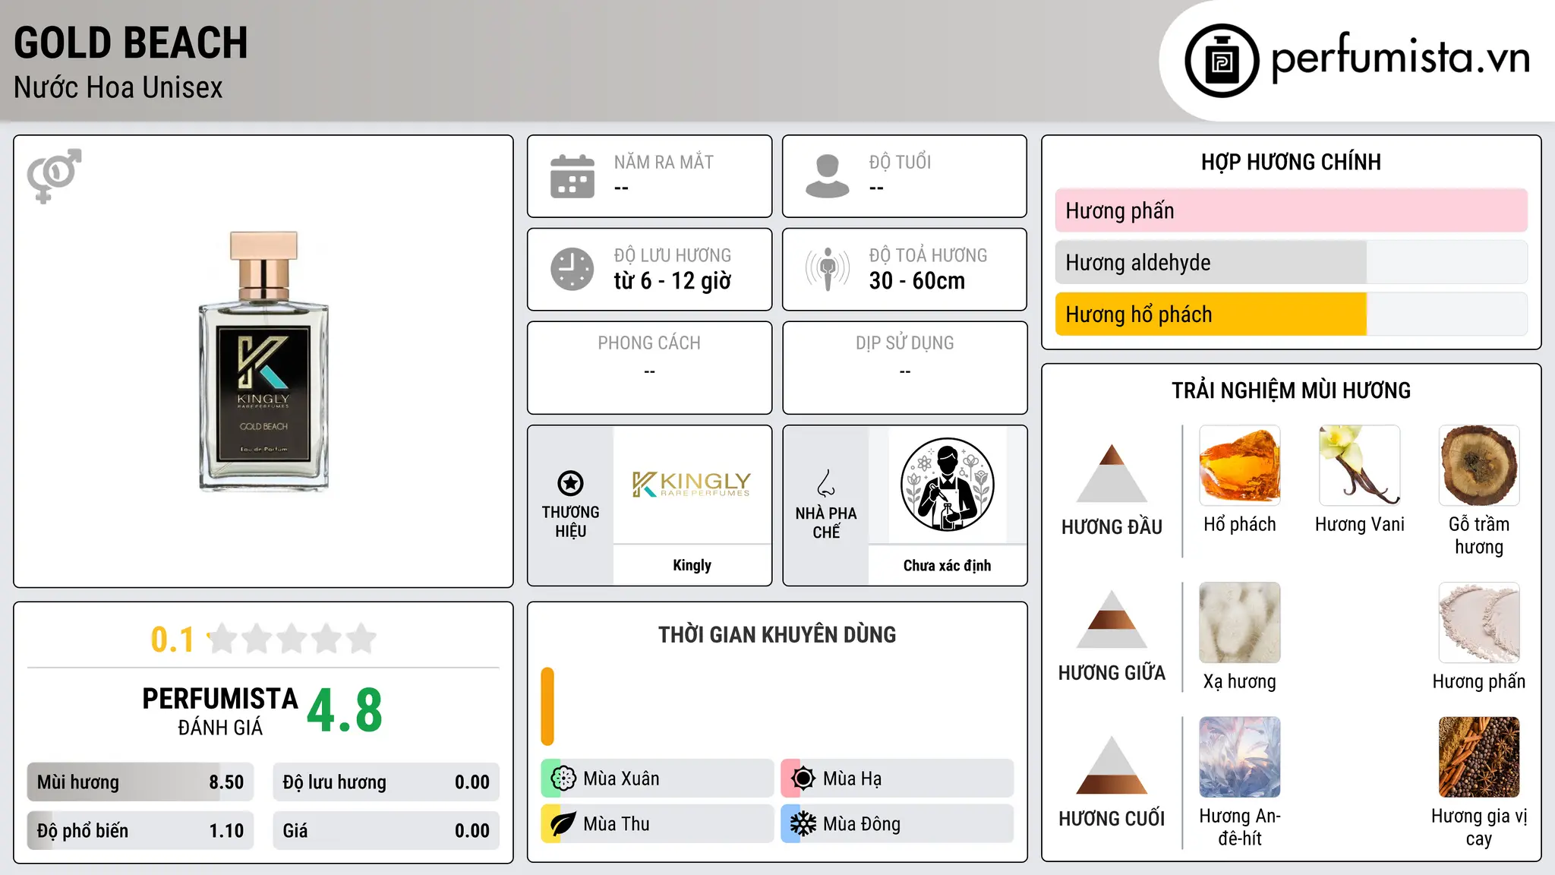This screenshot has width=1555, height=875.
Task: Click the Giá 0.00 score bar
Action: tap(386, 831)
